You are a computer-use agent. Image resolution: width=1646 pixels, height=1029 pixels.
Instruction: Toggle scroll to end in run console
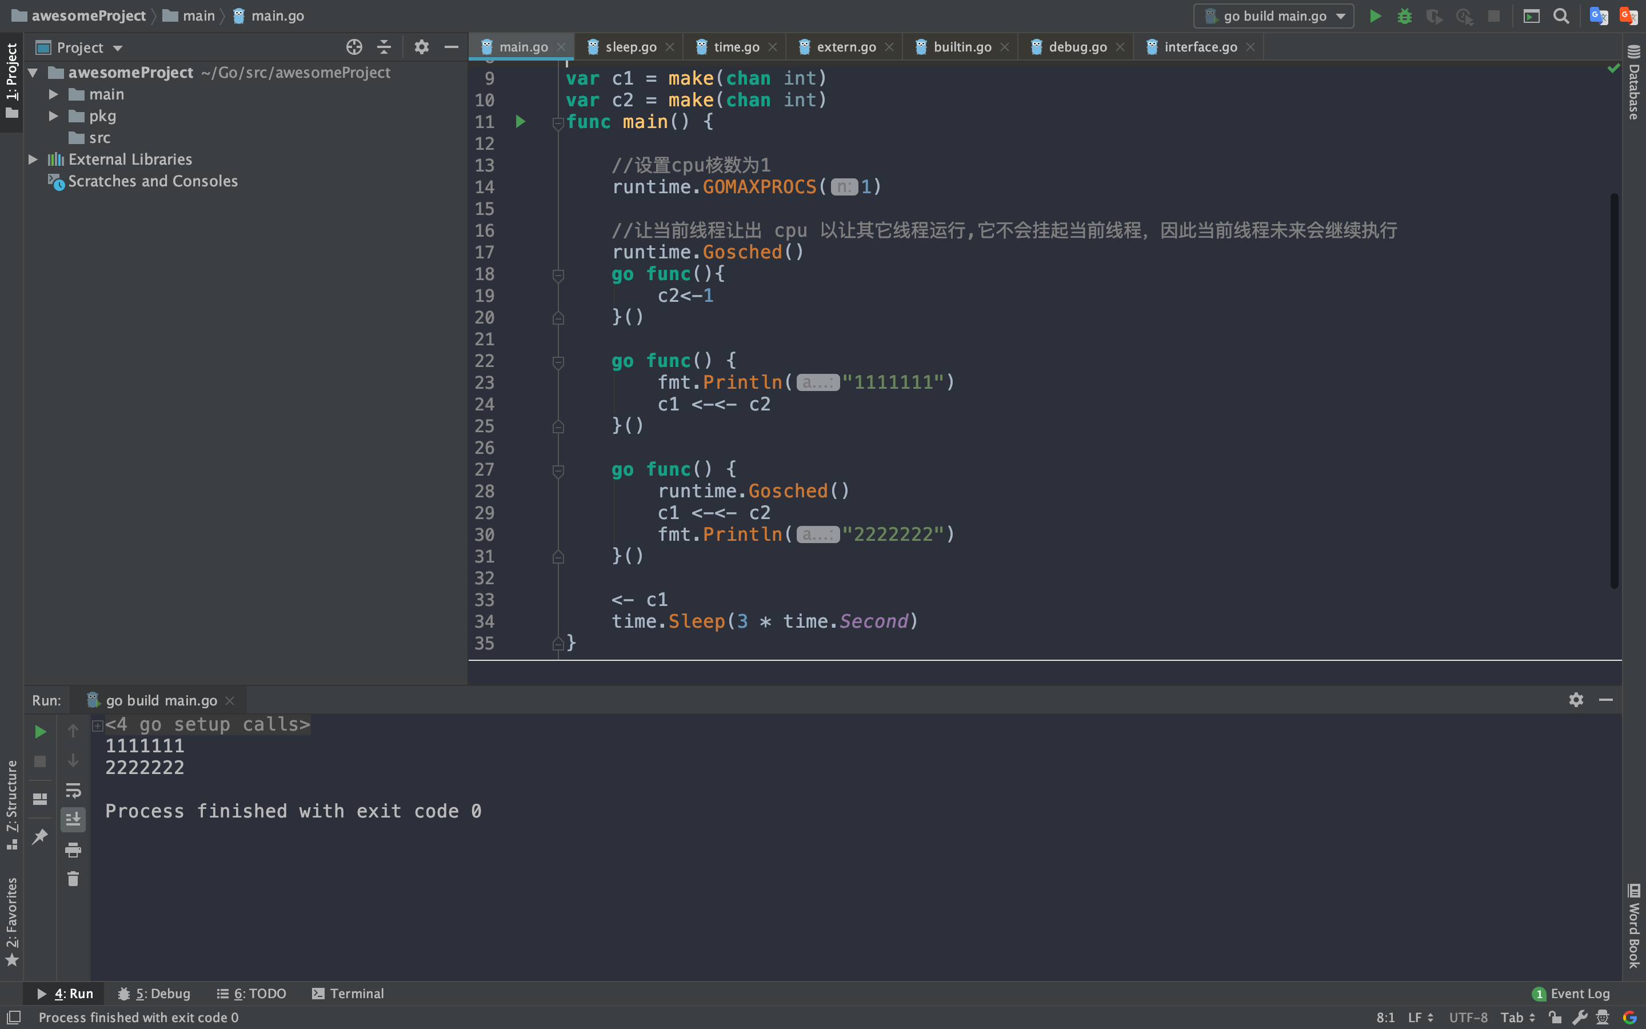click(73, 819)
